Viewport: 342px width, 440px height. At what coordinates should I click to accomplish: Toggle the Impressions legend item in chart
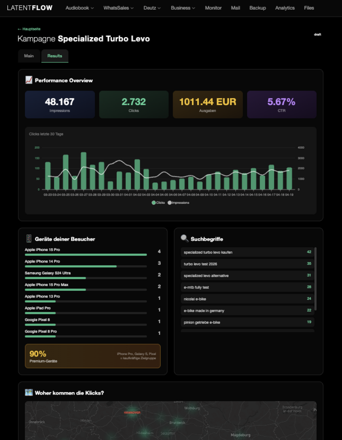pyautogui.click(x=178, y=202)
